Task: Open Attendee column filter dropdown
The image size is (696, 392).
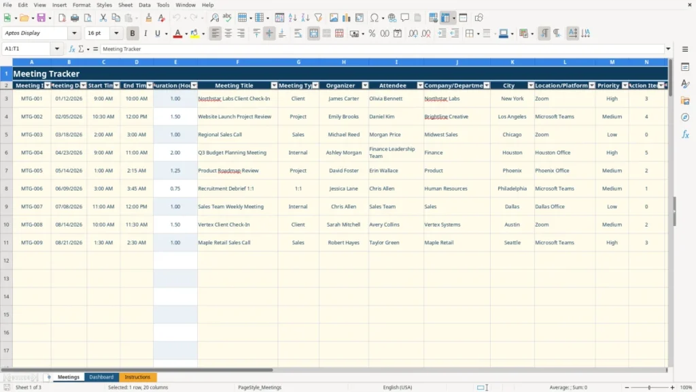Action: pyautogui.click(x=420, y=85)
